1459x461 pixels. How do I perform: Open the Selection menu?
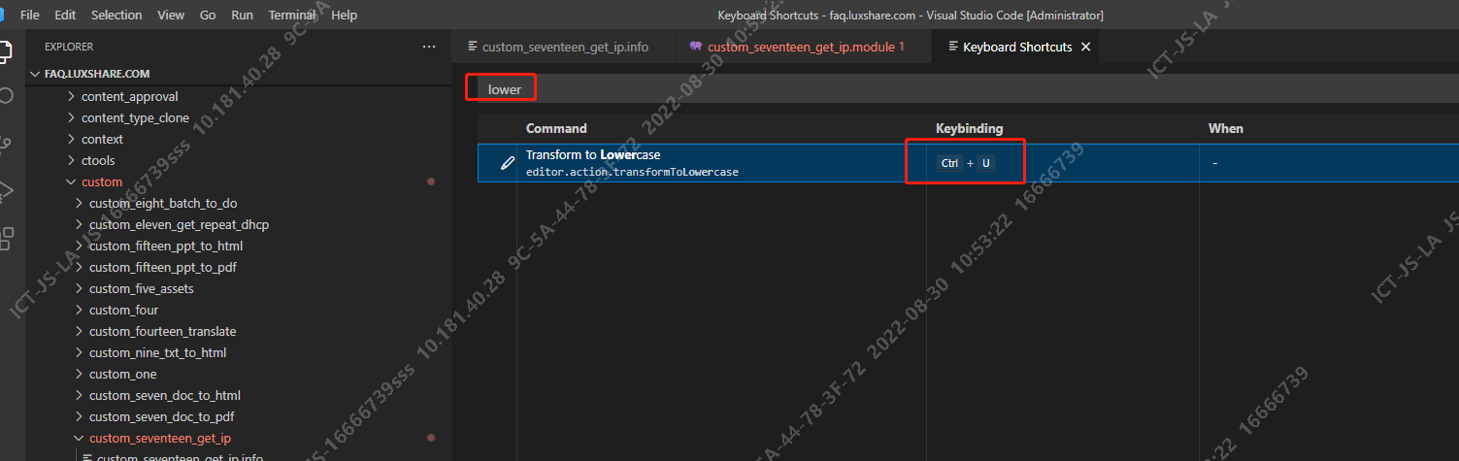pyautogui.click(x=116, y=15)
